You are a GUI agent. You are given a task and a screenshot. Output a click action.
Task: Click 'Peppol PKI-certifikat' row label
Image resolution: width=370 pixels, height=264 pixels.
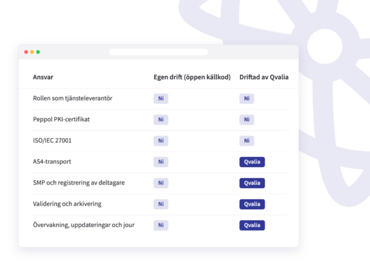coord(61,119)
